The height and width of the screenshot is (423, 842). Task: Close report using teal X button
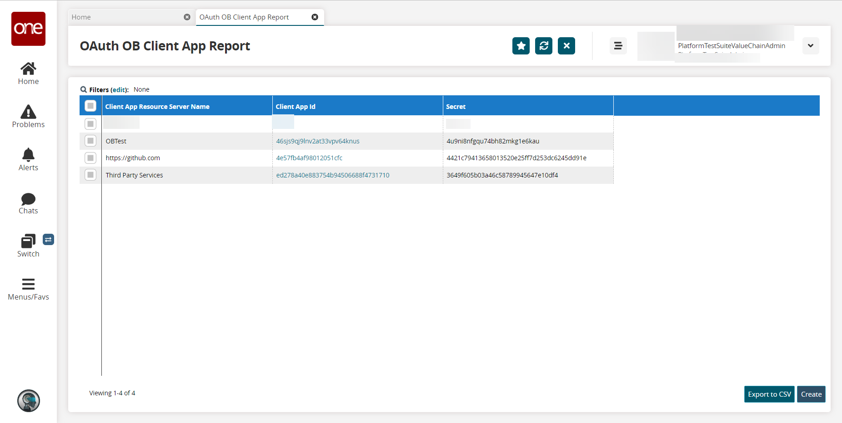[x=566, y=46]
